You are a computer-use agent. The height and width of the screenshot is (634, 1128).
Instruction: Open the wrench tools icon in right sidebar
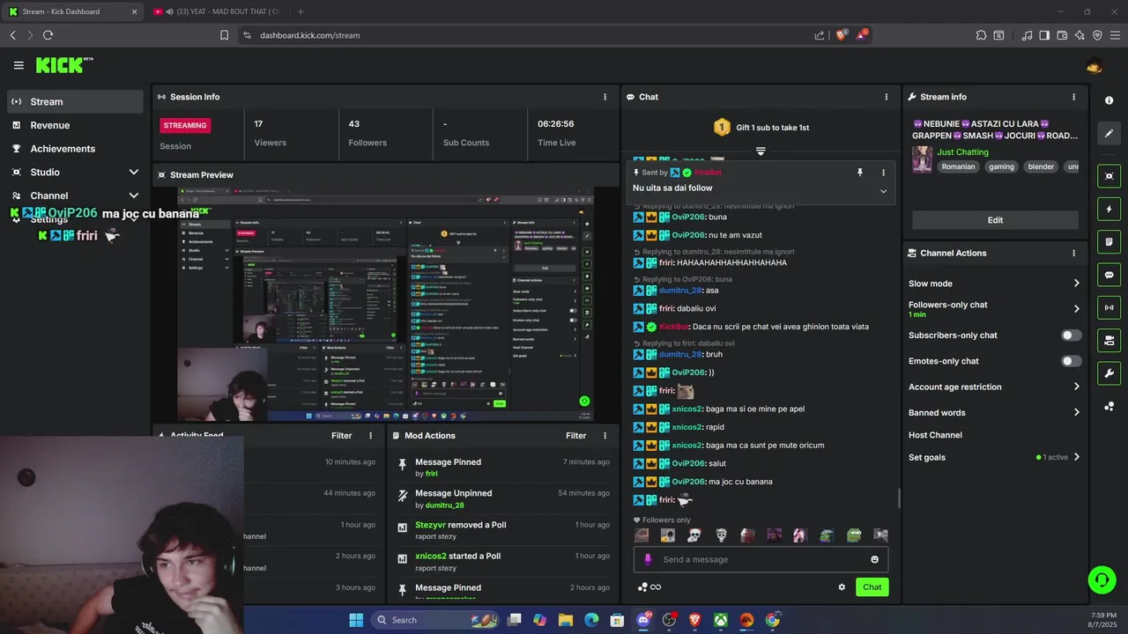(x=1109, y=373)
